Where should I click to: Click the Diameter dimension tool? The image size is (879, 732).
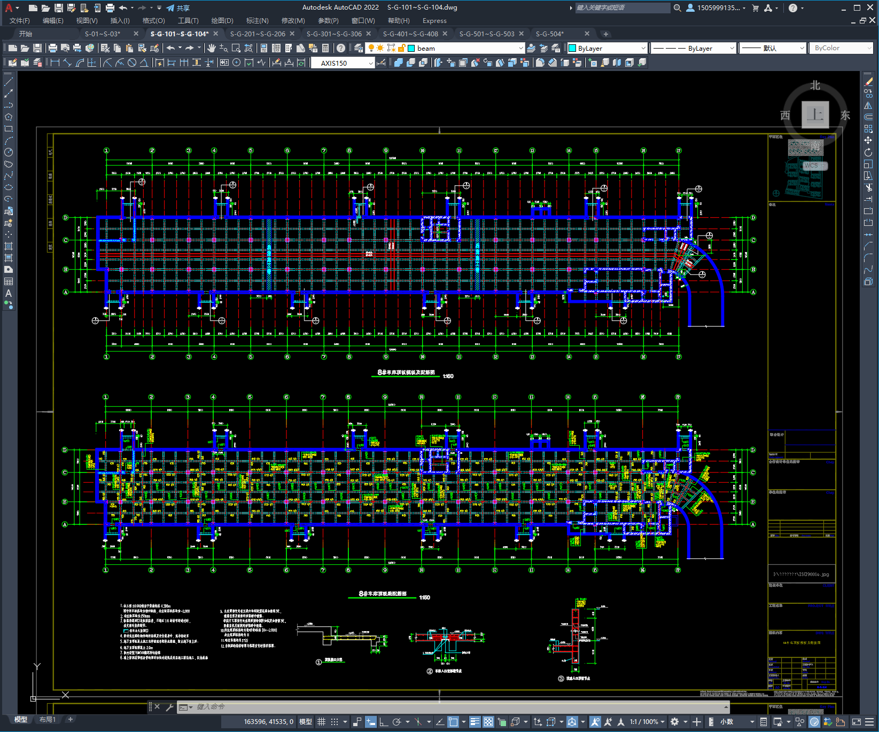[x=132, y=62]
